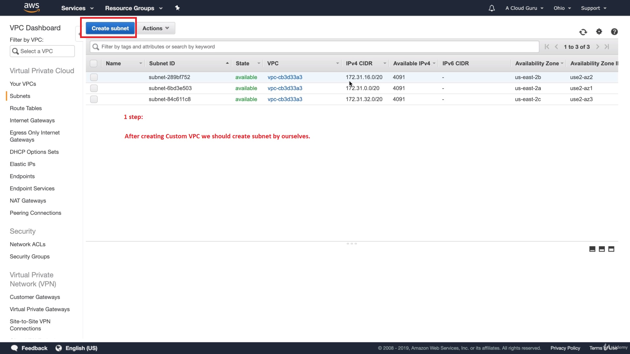The image size is (630, 354).
Task: Click the help question mark icon
Action: [x=614, y=31]
